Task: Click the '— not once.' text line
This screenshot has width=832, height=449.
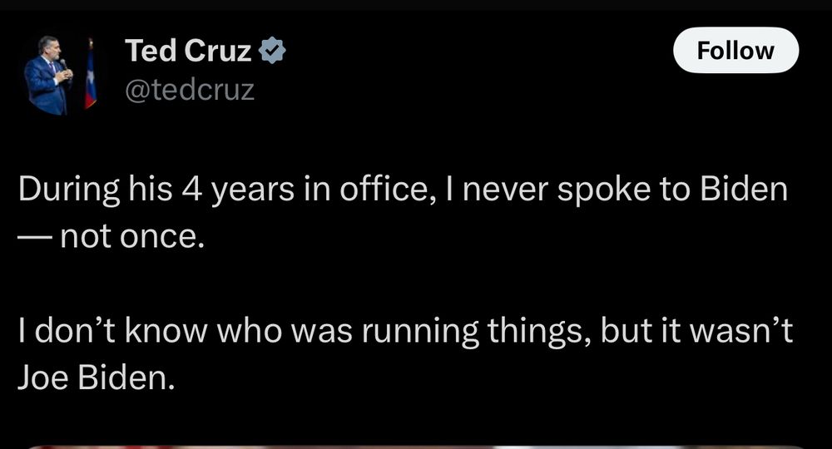Action: (x=111, y=236)
